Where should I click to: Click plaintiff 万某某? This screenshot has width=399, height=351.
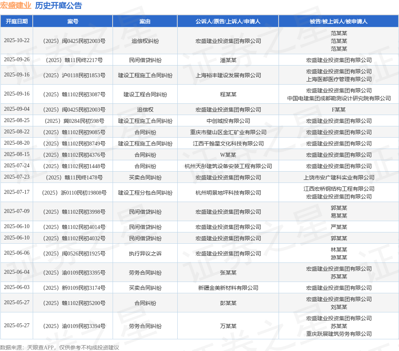(x=228, y=326)
